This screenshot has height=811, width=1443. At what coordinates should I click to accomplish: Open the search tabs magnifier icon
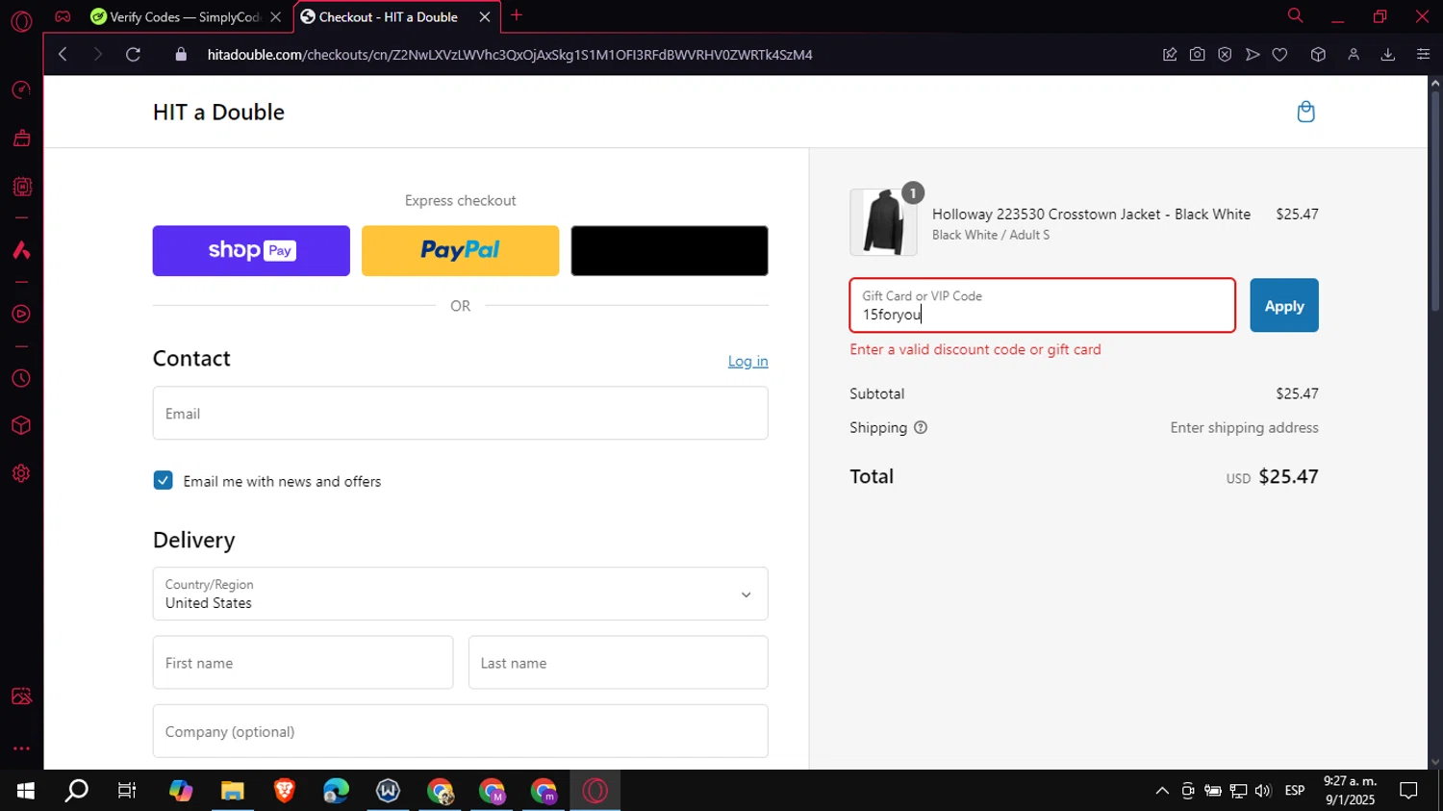(1295, 15)
